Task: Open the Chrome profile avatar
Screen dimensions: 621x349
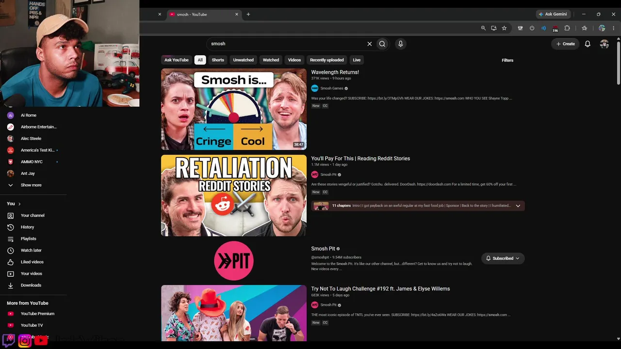Action: tap(602, 28)
